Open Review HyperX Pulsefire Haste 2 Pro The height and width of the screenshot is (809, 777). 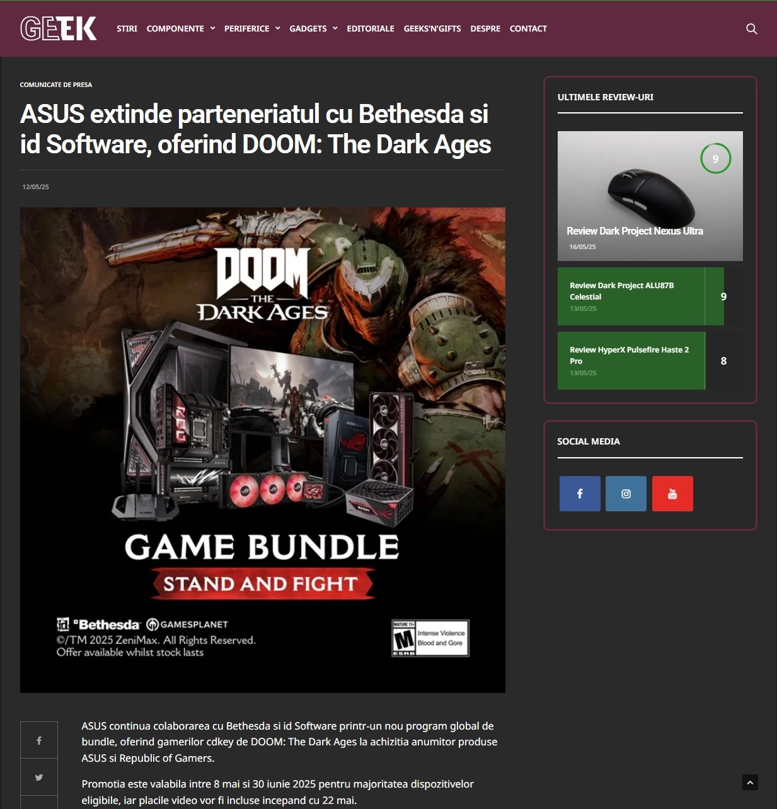point(629,355)
